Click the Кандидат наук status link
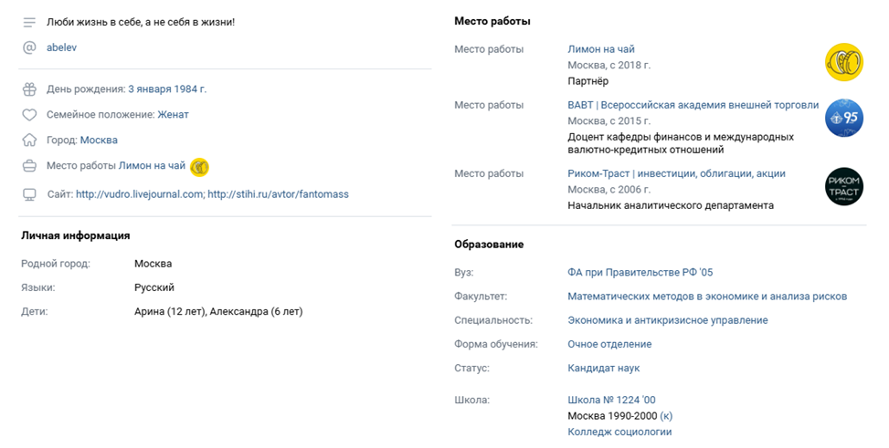Screen dimensions: 889x448 [x=603, y=368]
